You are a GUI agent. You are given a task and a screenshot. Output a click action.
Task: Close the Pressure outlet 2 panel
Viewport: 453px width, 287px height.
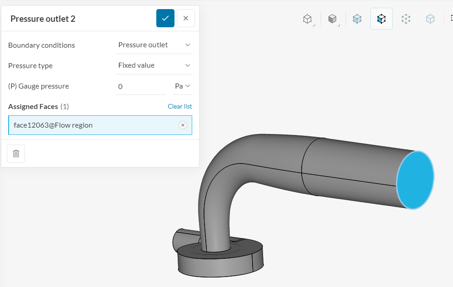pos(185,18)
